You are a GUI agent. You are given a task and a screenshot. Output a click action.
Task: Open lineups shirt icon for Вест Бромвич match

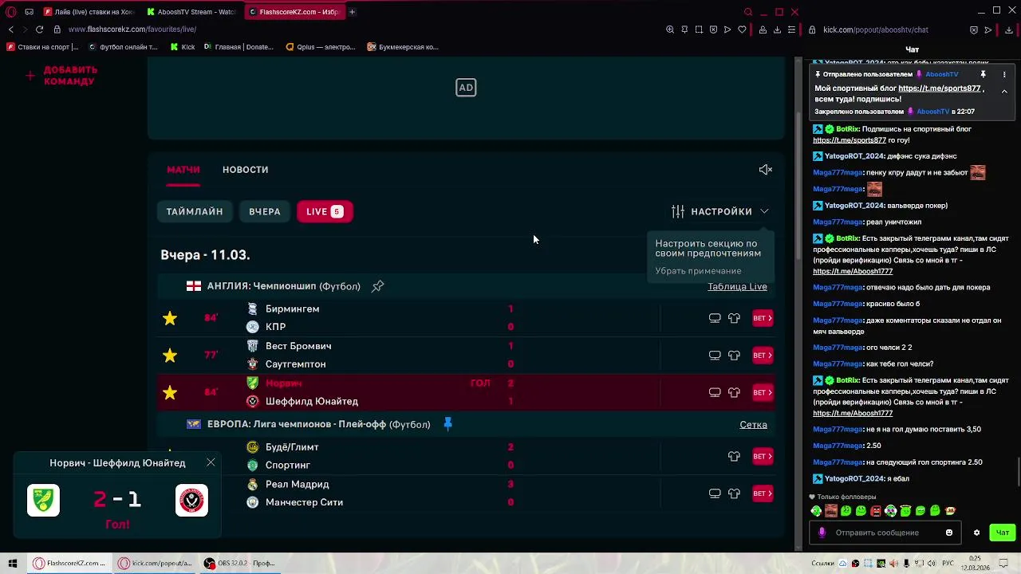pyautogui.click(x=734, y=355)
